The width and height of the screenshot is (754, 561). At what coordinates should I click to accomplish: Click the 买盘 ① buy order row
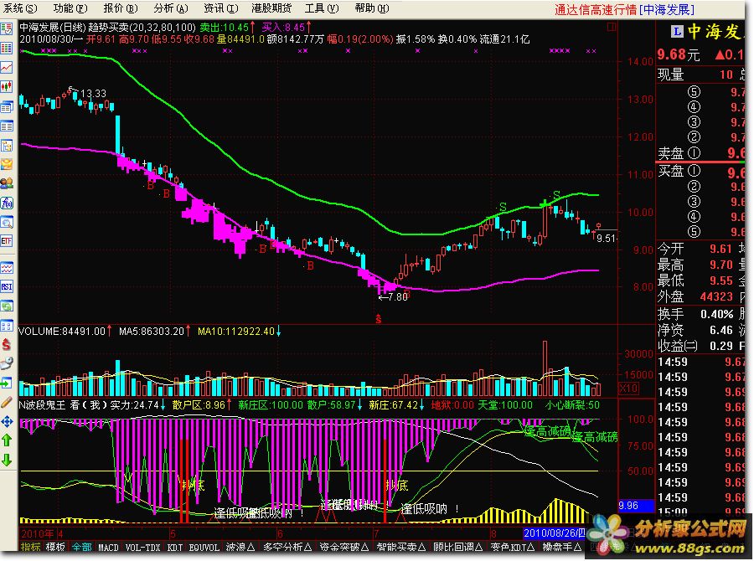[x=700, y=172]
